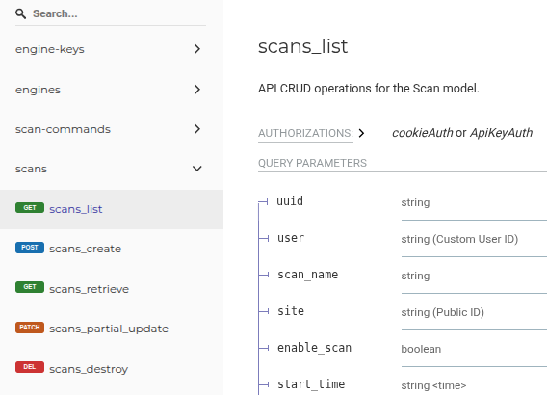Expand the AUTHORIZATIONS arrow

click(361, 133)
